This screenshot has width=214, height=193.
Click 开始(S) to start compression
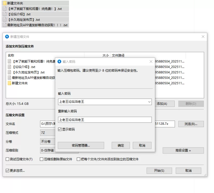pyautogui.click(x=159, y=171)
